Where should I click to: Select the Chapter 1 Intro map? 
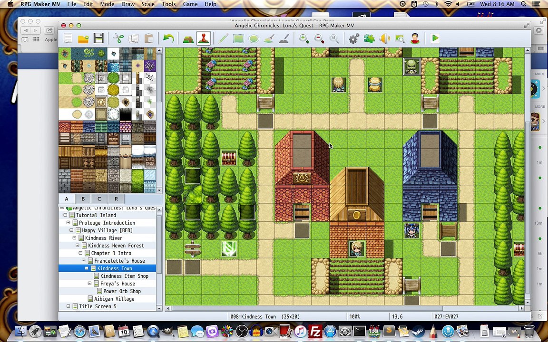coord(111,253)
